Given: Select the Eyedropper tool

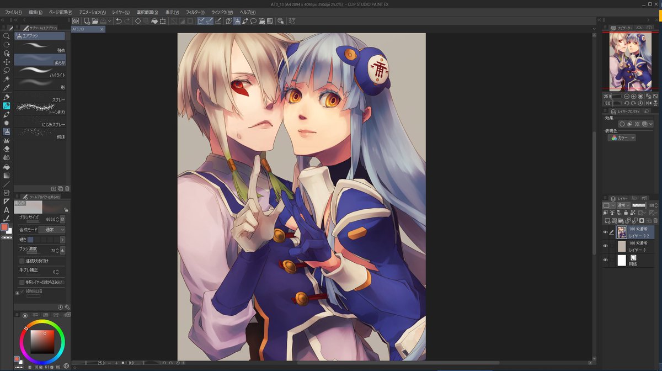Looking at the screenshot, I should click(x=7, y=88).
